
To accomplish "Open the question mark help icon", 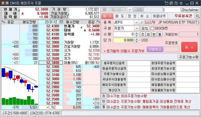I will [x=7, y=3].
